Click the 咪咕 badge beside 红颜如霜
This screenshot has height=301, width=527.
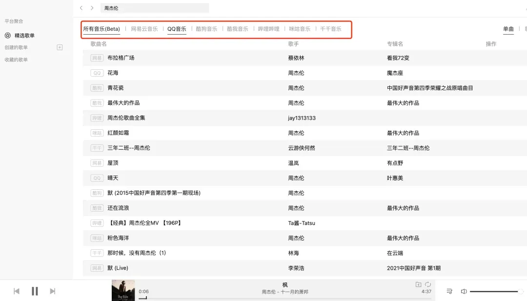(x=97, y=133)
